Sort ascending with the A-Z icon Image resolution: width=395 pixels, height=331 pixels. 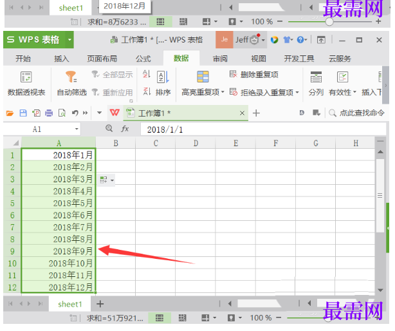coord(147,74)
